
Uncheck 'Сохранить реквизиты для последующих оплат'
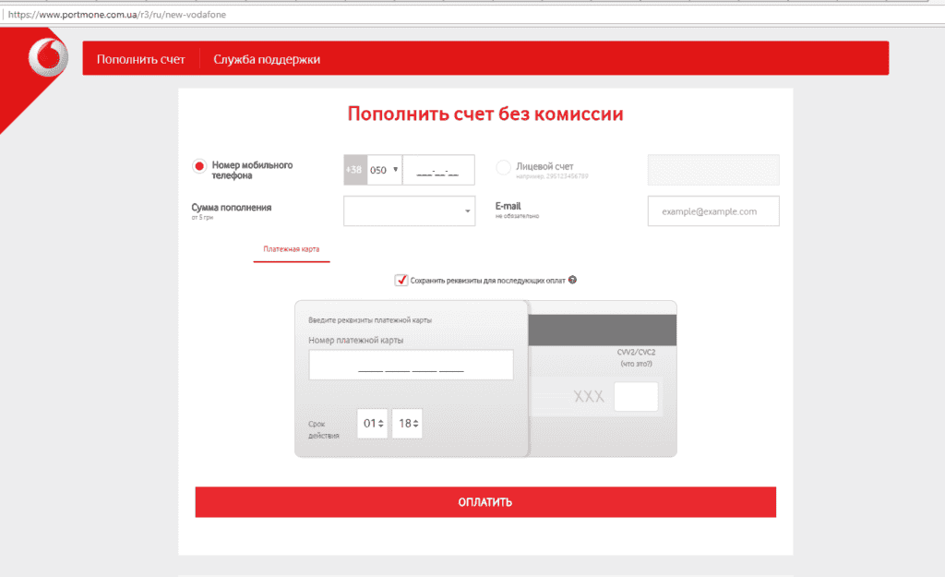coord(399,279)
